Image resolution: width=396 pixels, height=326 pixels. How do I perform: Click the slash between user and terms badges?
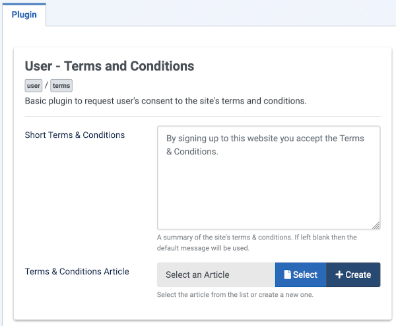click(x=46, y=86)
